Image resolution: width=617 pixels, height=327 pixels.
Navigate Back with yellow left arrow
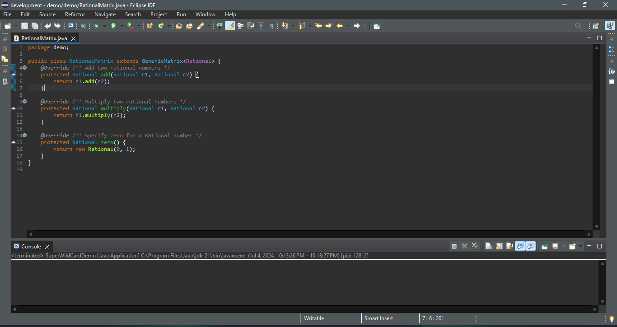point(339,26)
